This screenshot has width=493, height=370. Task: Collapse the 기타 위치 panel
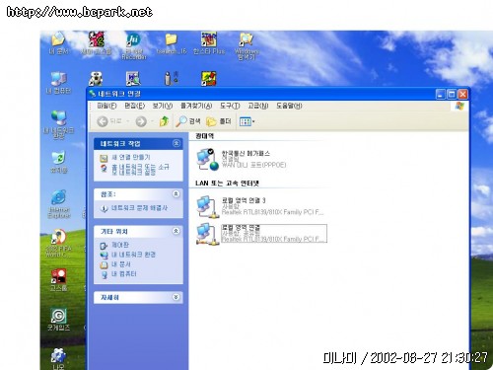[176, 231]
